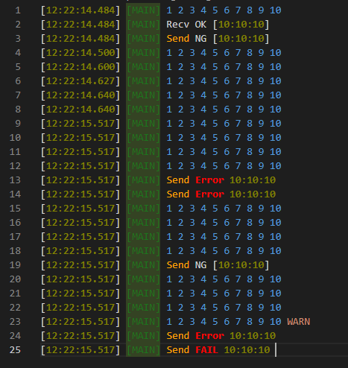Click 'NG' on line 19
Image resolution: width=348 pixels, height=368 pixels.
200,265
